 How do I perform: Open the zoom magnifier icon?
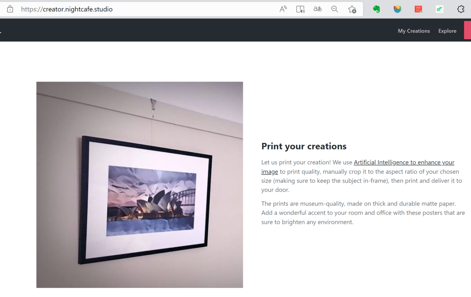(x=334, y=9)
